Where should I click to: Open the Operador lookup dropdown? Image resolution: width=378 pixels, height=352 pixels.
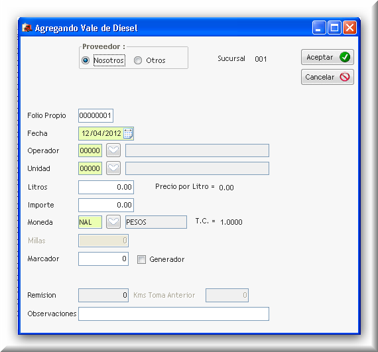pos(113,150)
